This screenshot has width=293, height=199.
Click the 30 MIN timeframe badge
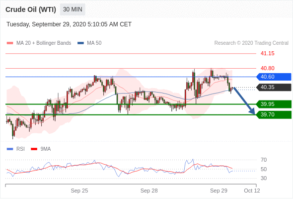(73, 9)
